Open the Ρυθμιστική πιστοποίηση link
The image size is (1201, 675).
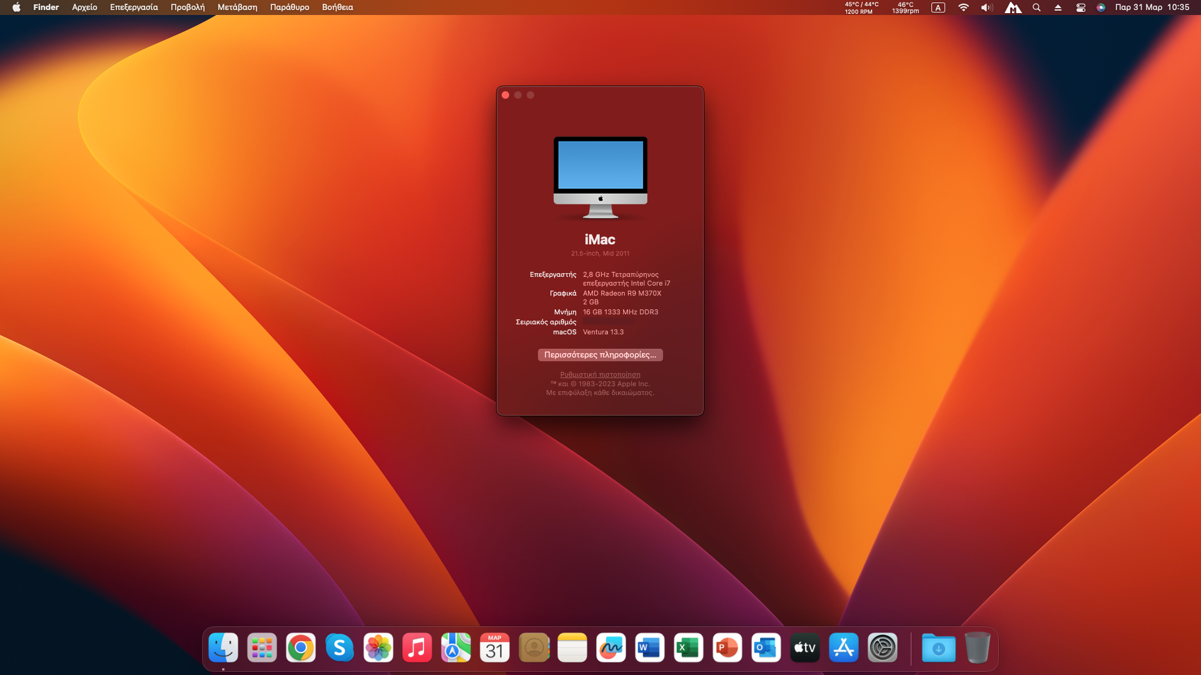(x=600, y=375)
